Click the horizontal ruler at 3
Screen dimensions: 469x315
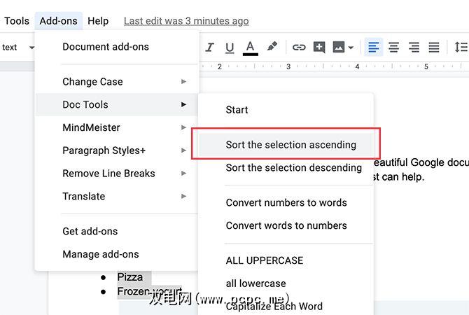tap(288, 66)
